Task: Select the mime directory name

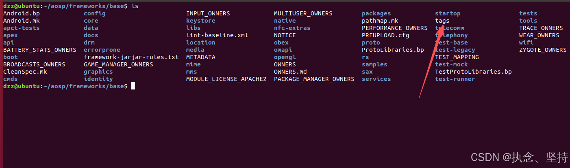Action: tap(194, 64)
